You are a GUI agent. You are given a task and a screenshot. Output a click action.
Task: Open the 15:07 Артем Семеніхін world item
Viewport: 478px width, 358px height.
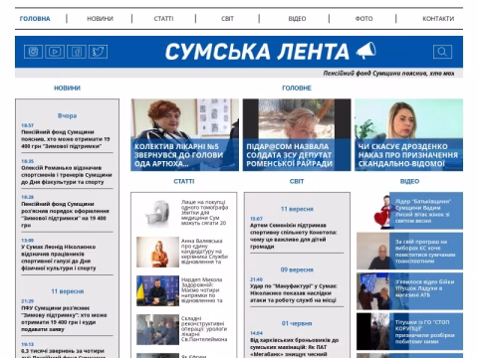[x=294, y=236]
